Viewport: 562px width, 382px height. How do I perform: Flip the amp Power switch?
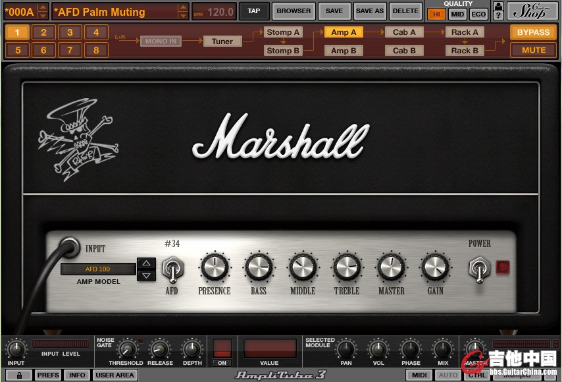pos(478,267)
